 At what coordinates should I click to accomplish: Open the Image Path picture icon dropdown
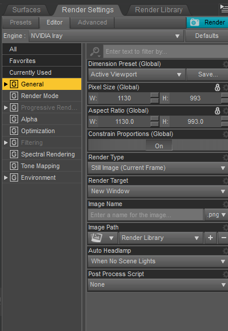103,238
